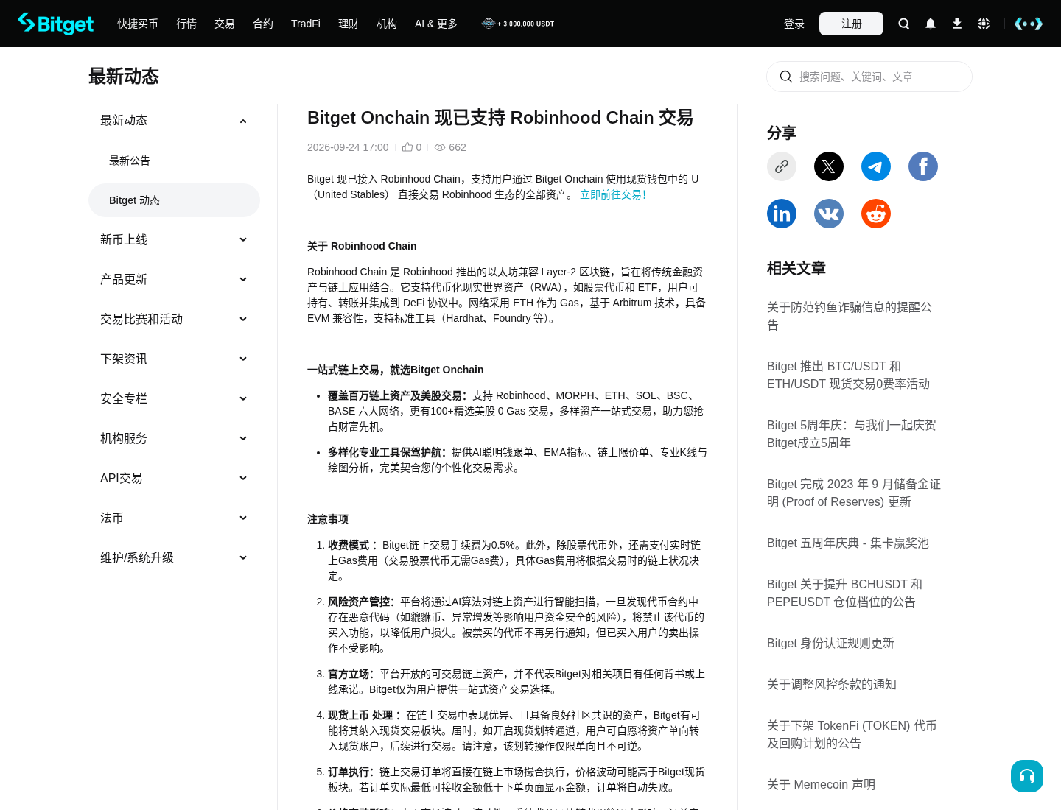Open the 交易 navigation menu

click(225, 24)
